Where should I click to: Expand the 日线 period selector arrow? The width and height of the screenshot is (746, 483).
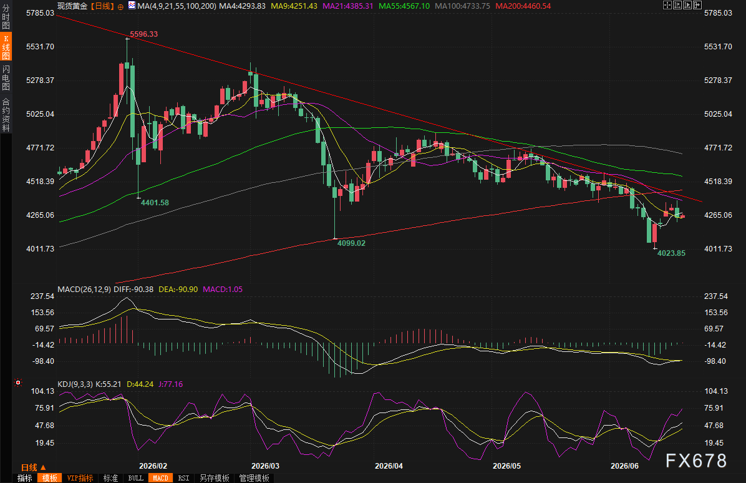click(43, 467)
